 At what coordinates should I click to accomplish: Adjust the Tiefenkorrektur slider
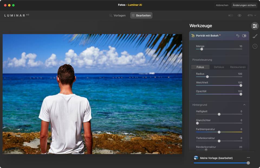(219, 141)
